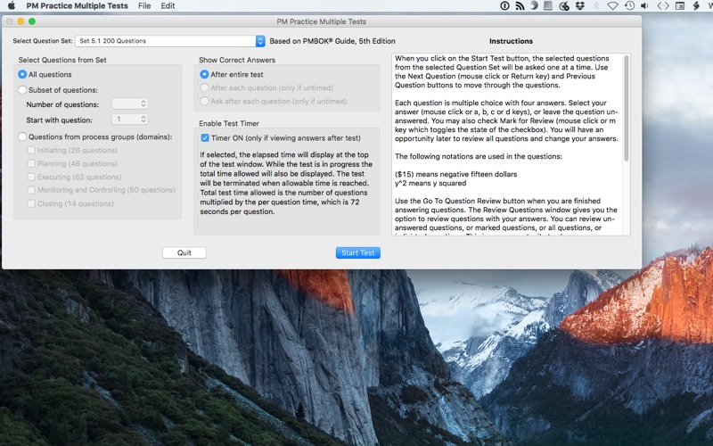This screenshot has width=713, height=446.
Task: Open the File menu
Action: coord(144,5)
